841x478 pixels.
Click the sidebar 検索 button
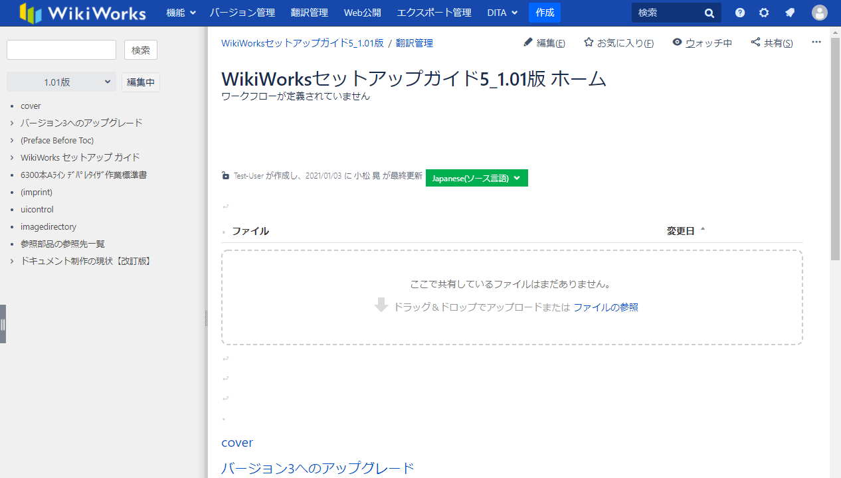(141, 50)
